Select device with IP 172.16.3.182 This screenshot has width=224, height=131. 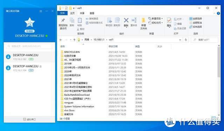point(29,57)
